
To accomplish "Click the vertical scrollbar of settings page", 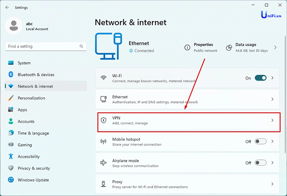I will (285, 94).
